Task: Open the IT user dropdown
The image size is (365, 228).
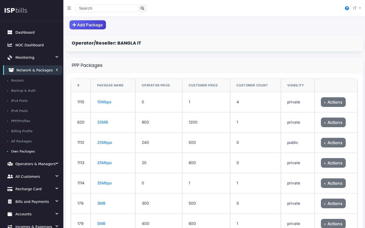Action: pyautogui.click(x=357, y=8)
